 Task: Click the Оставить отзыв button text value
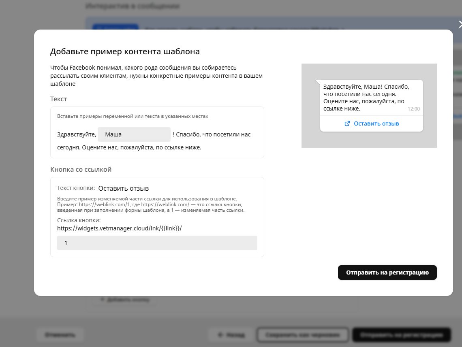tap(124, 189)
